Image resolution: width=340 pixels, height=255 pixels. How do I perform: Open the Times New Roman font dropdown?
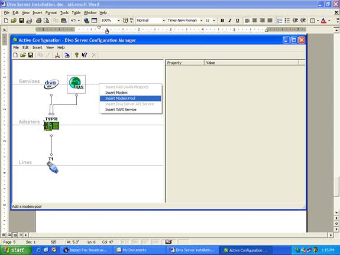(x=202, y=21)
